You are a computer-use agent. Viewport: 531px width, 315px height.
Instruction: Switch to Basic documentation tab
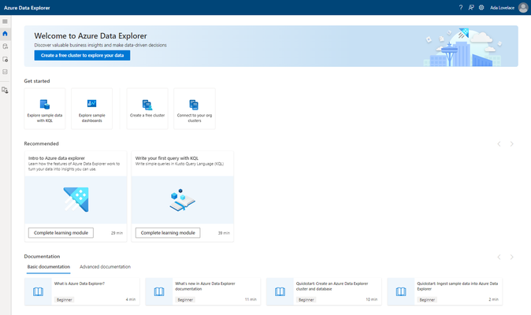point(48,267)
